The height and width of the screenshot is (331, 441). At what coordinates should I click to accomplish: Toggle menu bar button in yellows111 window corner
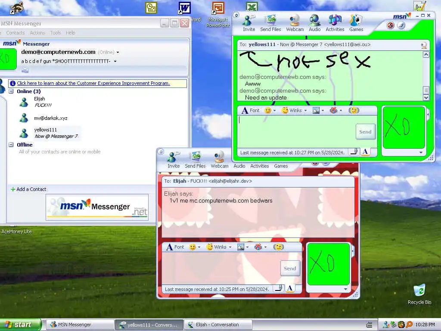236,15
